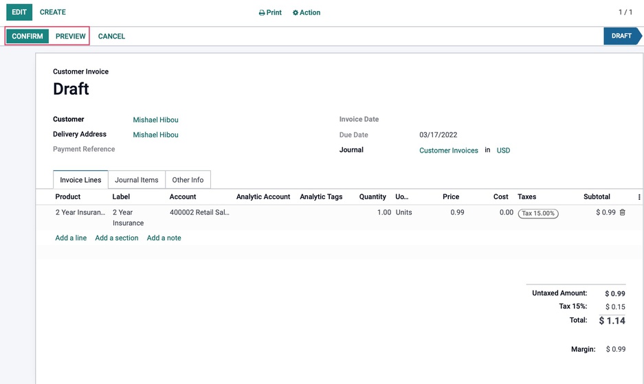
Task: Open the Action gear menu
Action: (307, 13)
